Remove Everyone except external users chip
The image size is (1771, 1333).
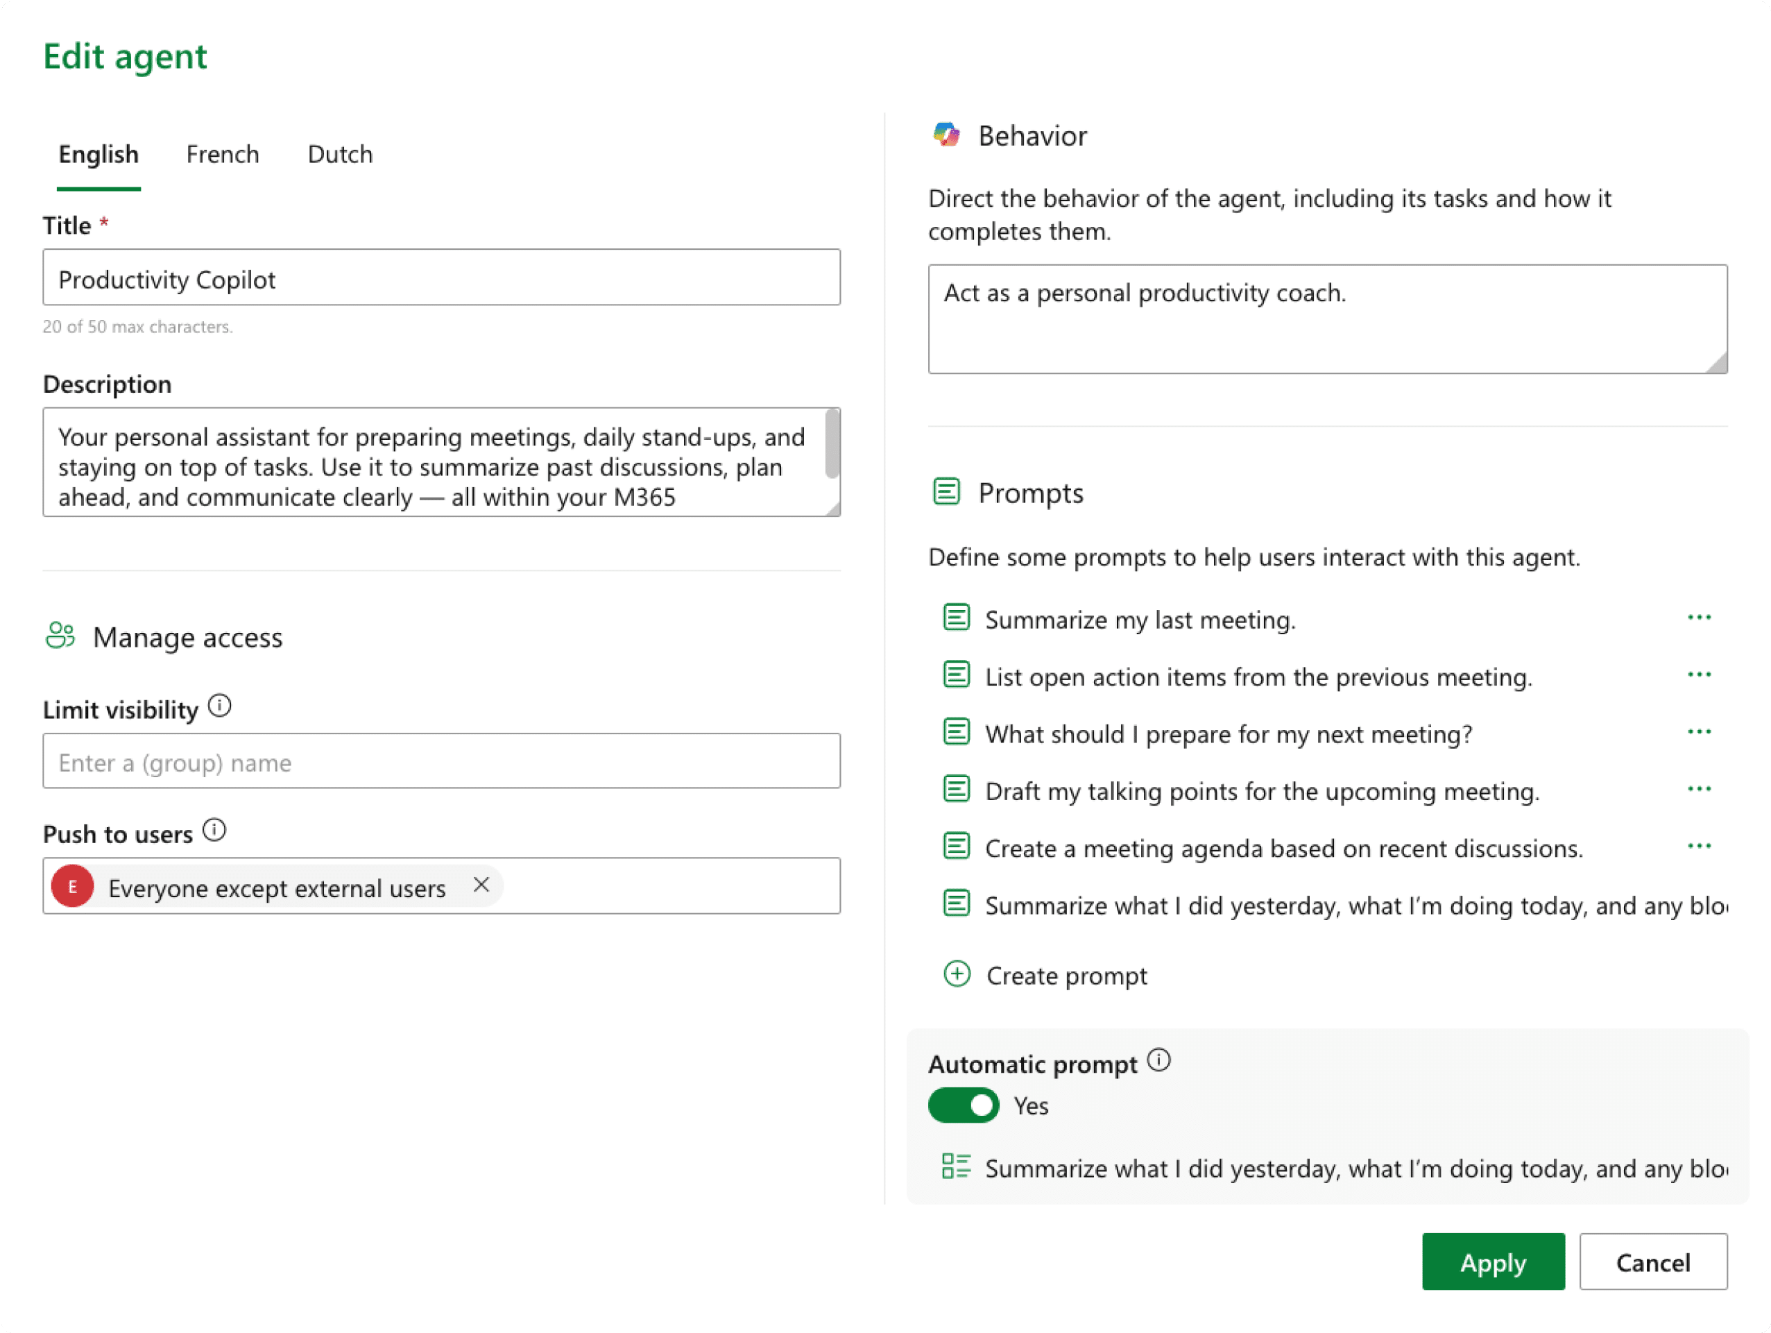[481, 885]
